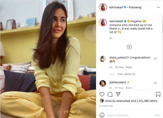
Task: Open katrinakaif profile from header username
Action: tap(116, 7)
